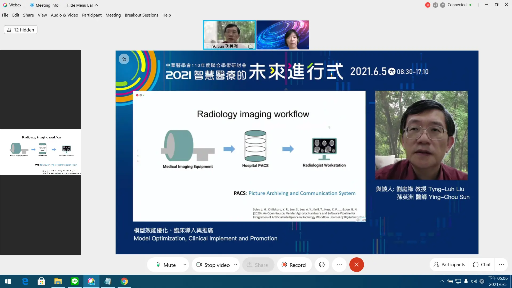Open Meeting Info shield icon
This screenshot has height=288, width=512.
pyautogui.click(x=32, y=5)
